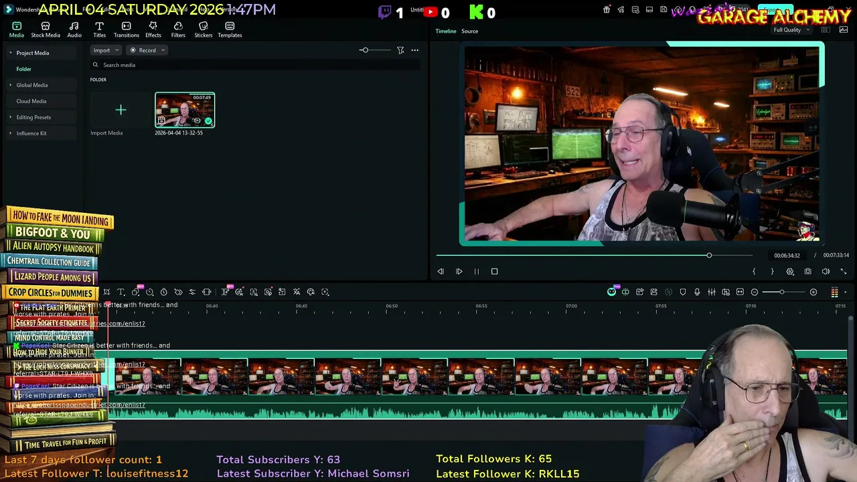
Task: Open the AI translation tool
Action: click(297, 293)
